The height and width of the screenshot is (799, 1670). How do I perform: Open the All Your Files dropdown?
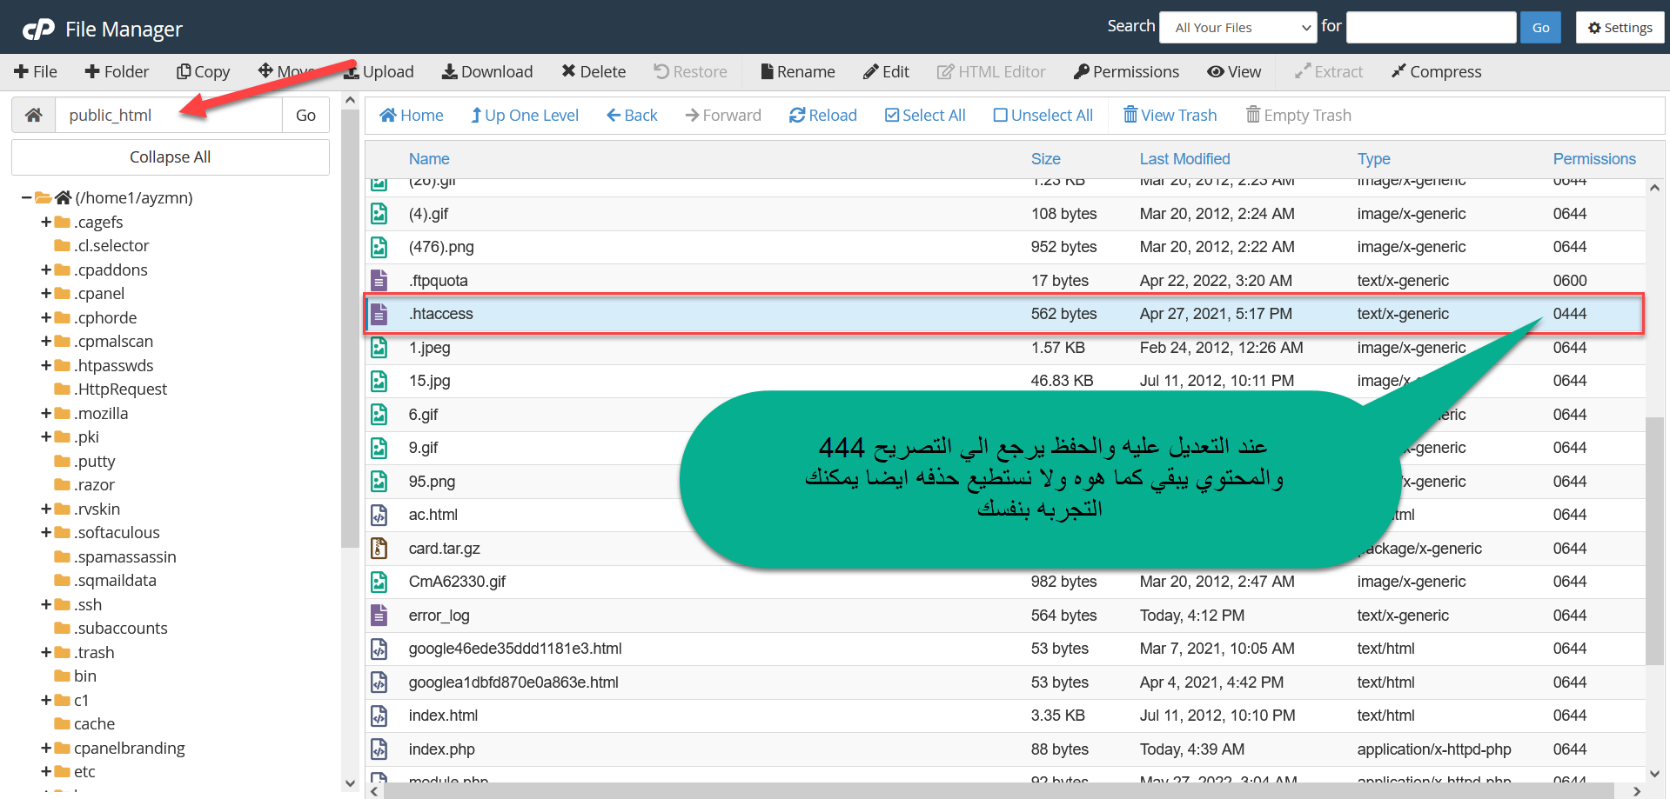(1237, 28)
